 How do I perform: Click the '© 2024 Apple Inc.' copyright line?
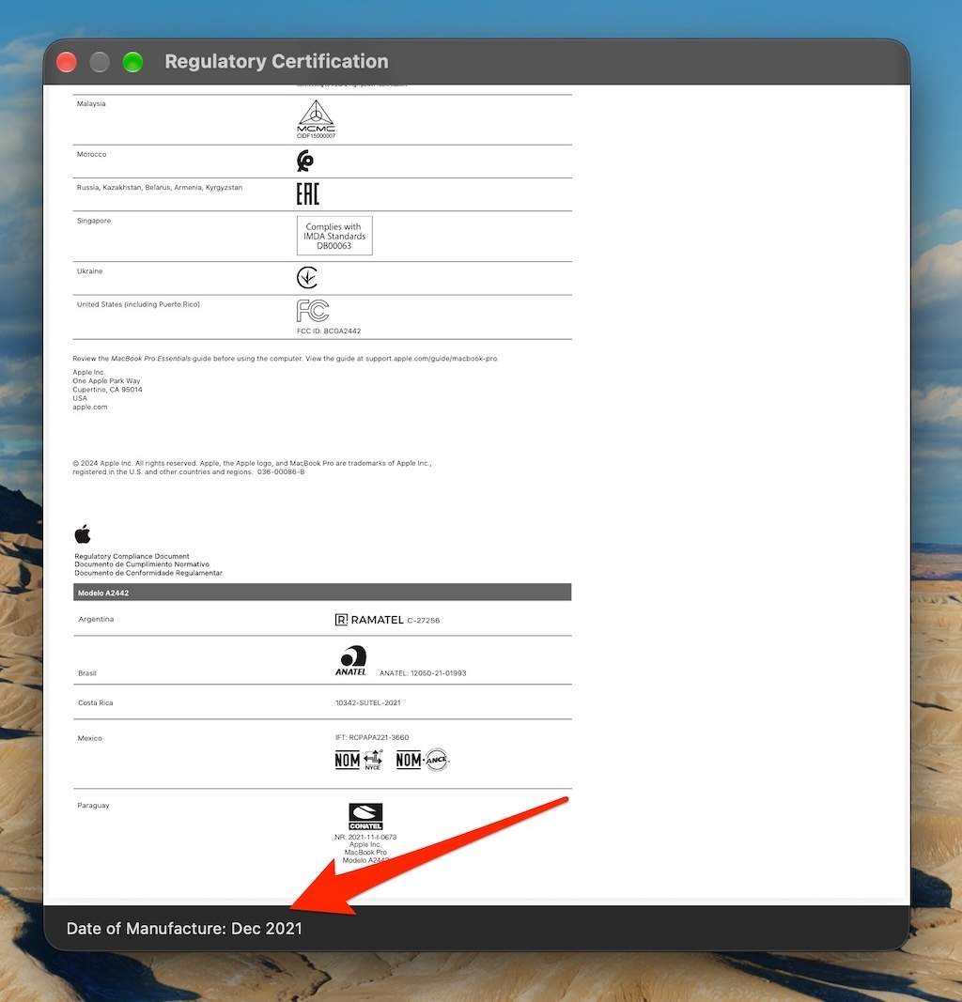pyautogui.click(x=252, y=463)
